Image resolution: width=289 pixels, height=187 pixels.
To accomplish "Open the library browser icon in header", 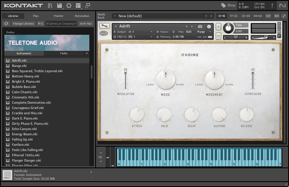I will tap(50, 6).
